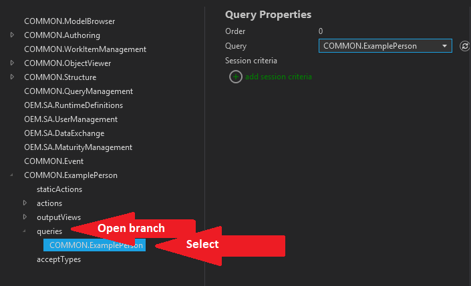Image resolution: width=471 pixels, height=286 pixels.
Task: Click the Order value 0
Action: (321, 31)
